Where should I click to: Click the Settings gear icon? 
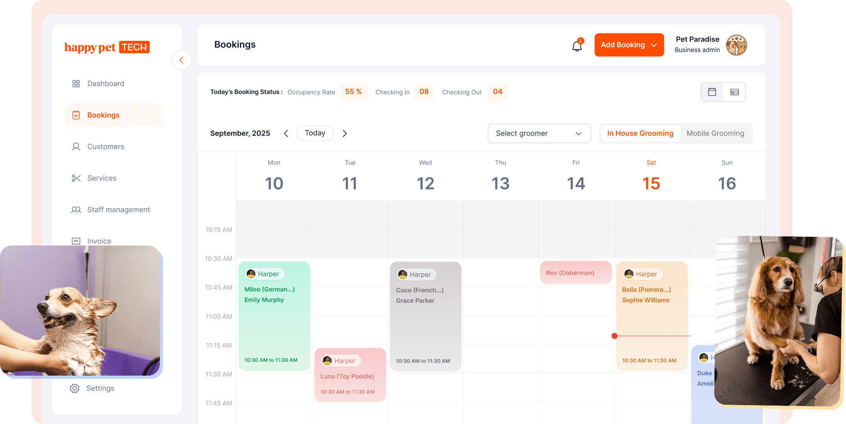point(74,389)
